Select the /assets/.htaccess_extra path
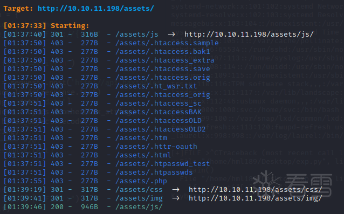Image resolution: width=344 pixels, height=214 pixels. click(x=165, y=60)
